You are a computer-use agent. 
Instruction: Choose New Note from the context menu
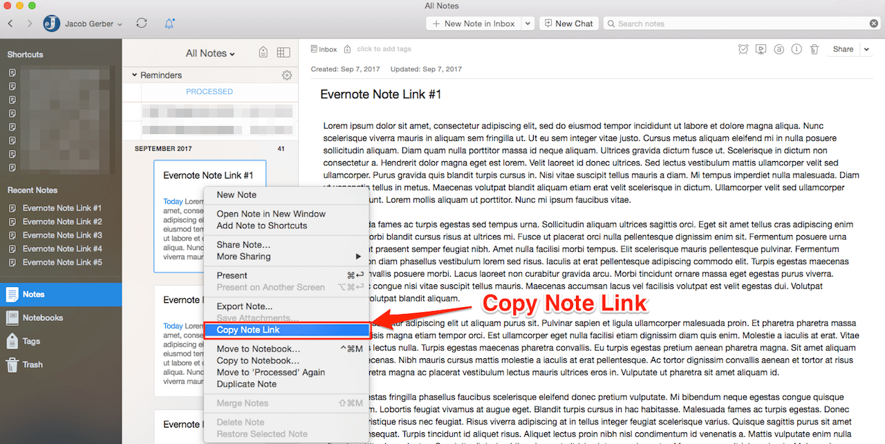point(286,195)
